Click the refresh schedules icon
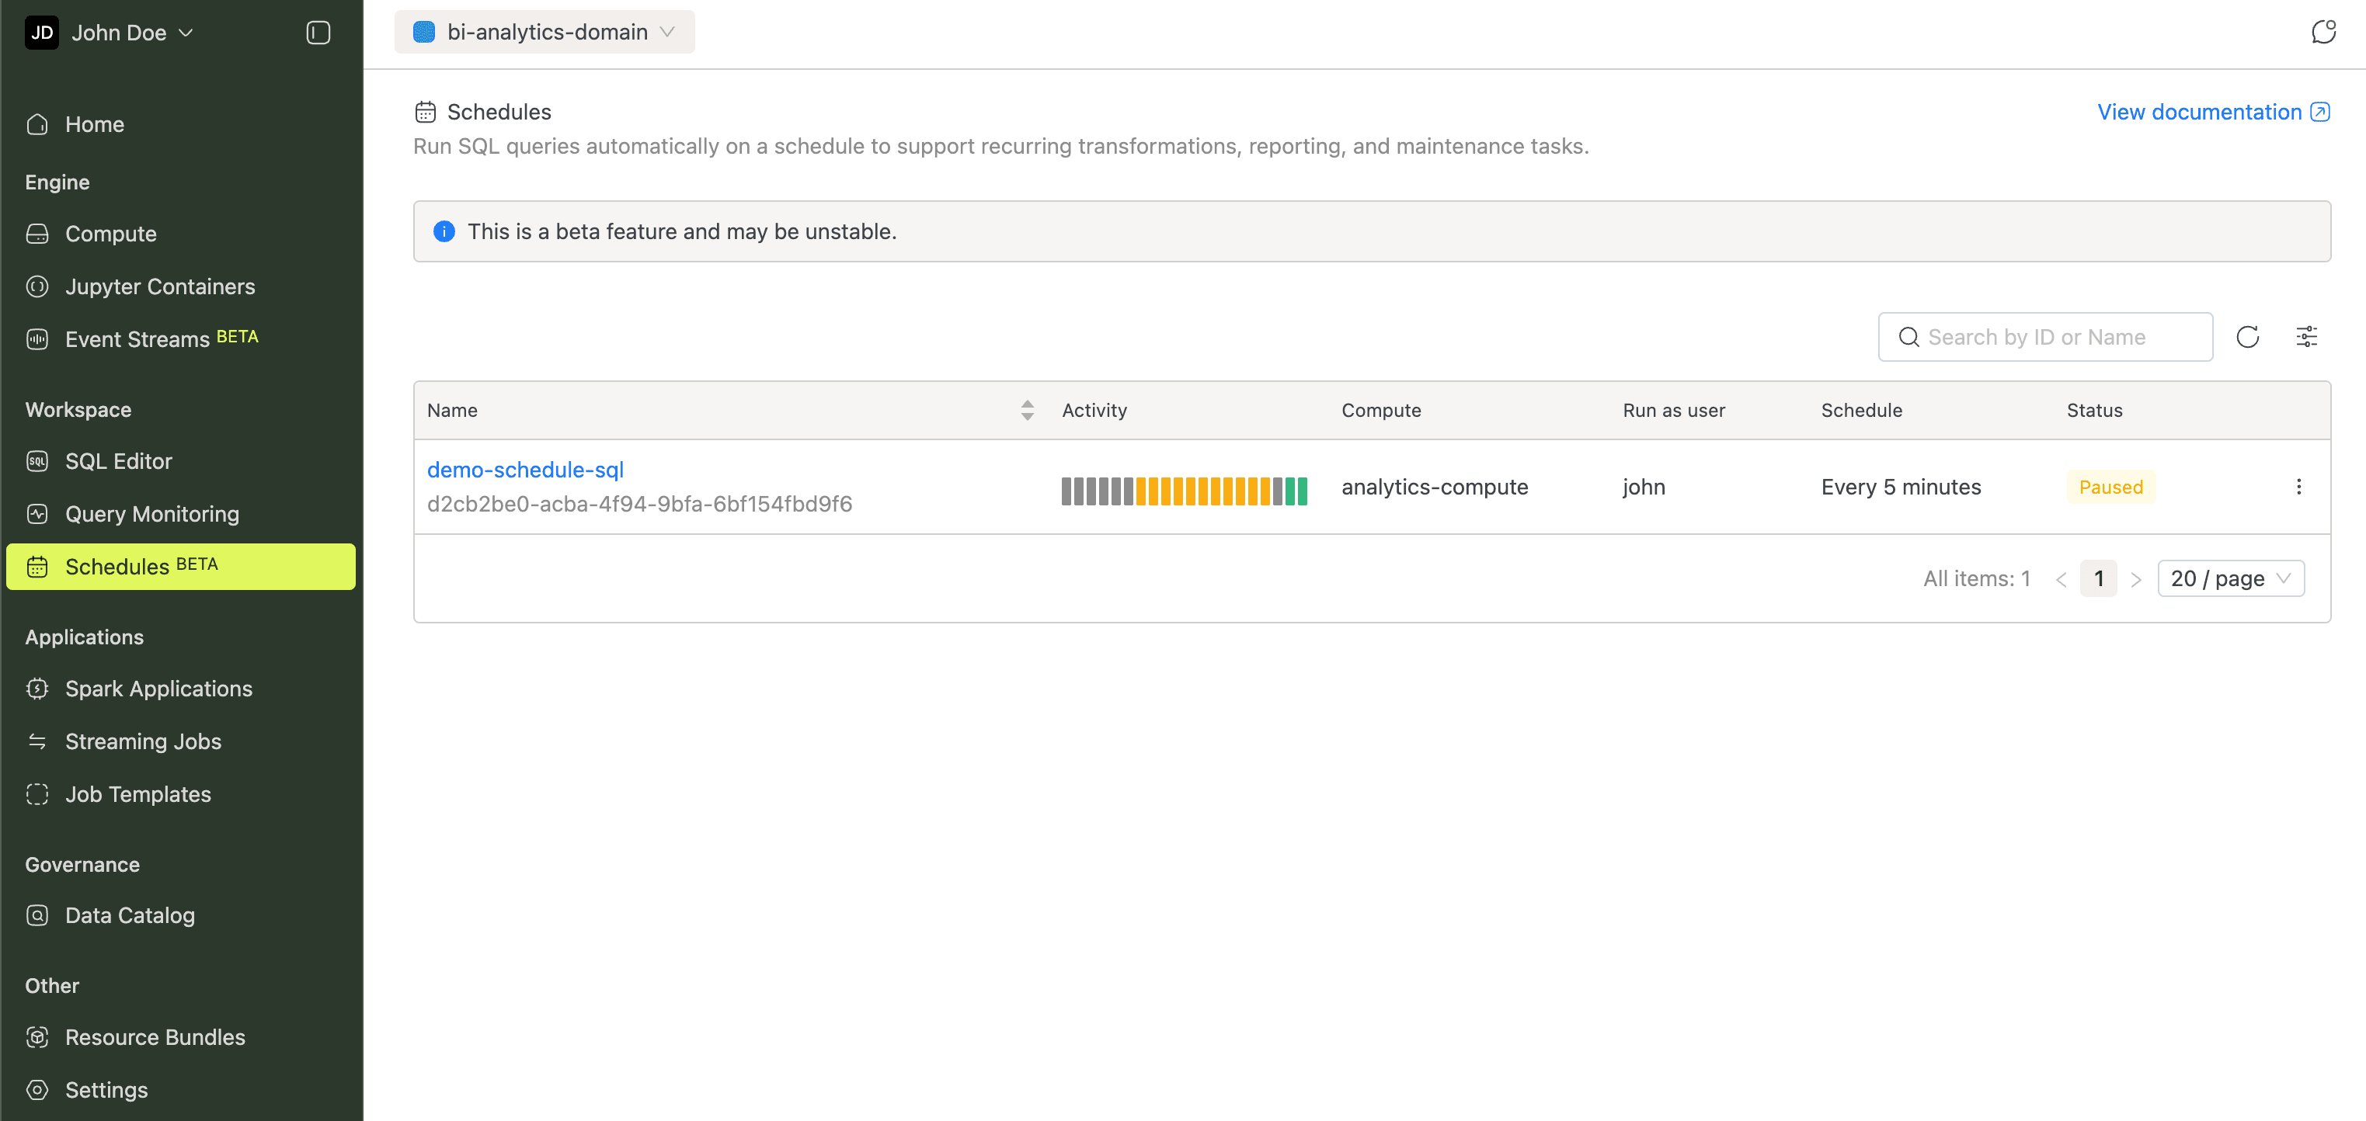This screenshot has width=2366, height=1121. 2246,337
